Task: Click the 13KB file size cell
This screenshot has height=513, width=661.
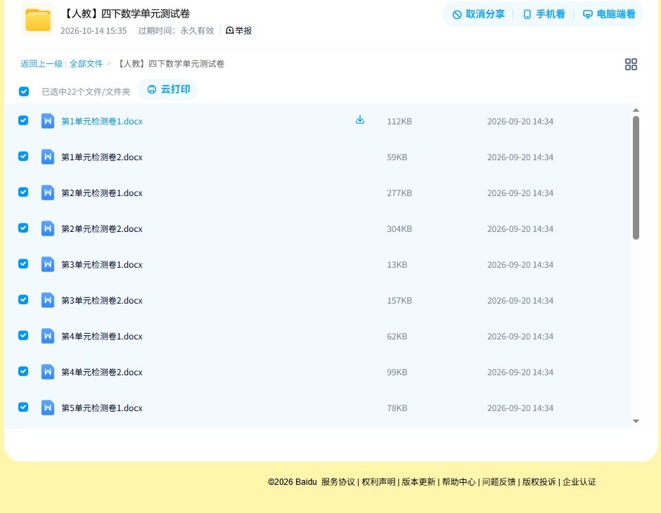Action: pyautogui.click(x=397, y=264)
